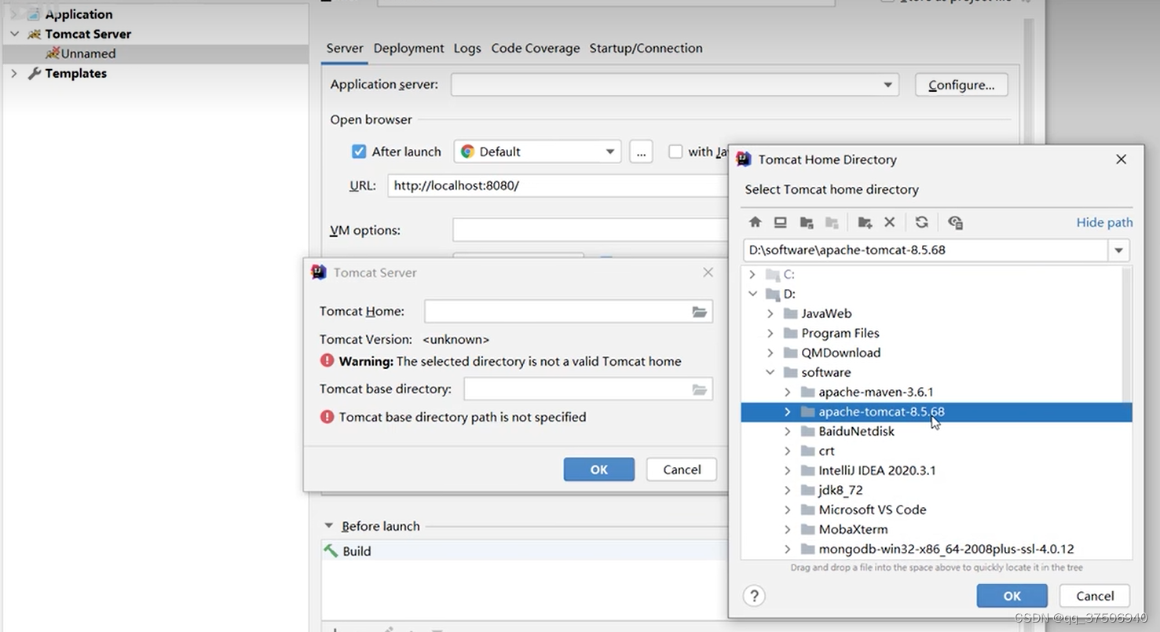Screen dimensions: 1160x632
Task: Expand C: drive in tree
Action: click(x=752, y=274)
